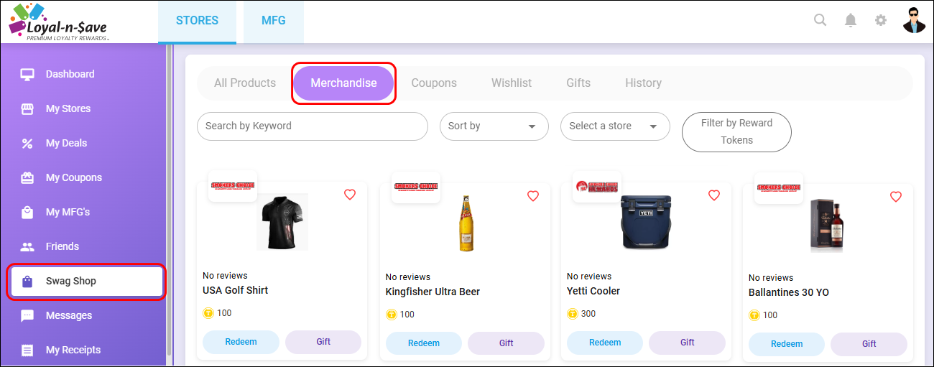
Task: Open notifications bell icon
Action: pos(851,20)
